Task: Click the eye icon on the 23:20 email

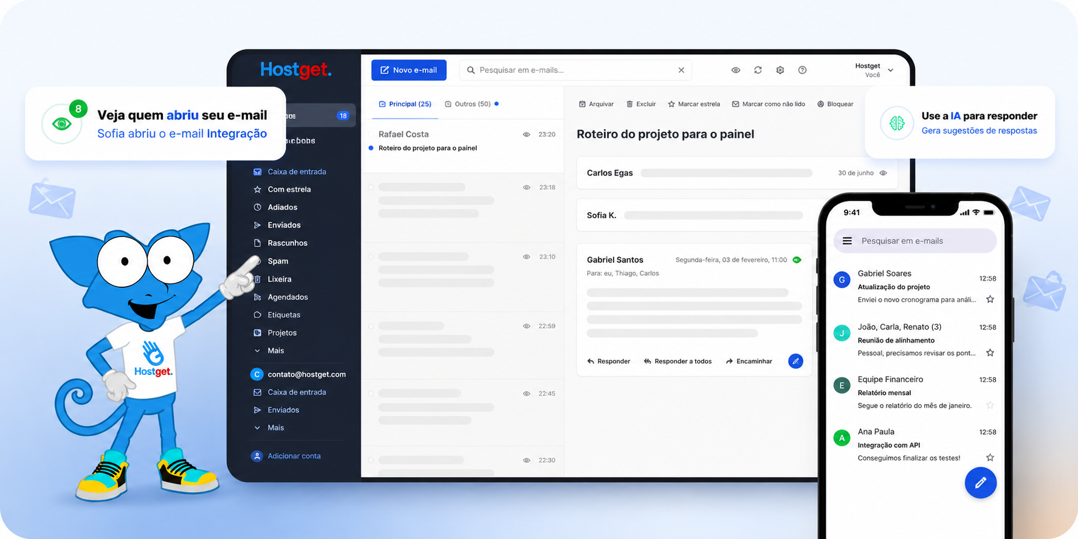Action: click(526, 134)
